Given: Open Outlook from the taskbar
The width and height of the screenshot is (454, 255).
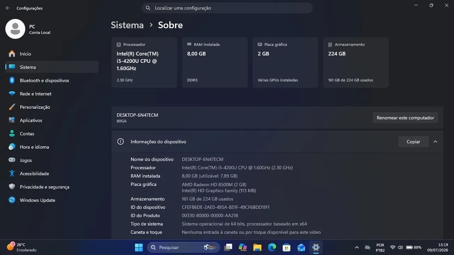Looking at the screenshot, I should pos(301,247).
